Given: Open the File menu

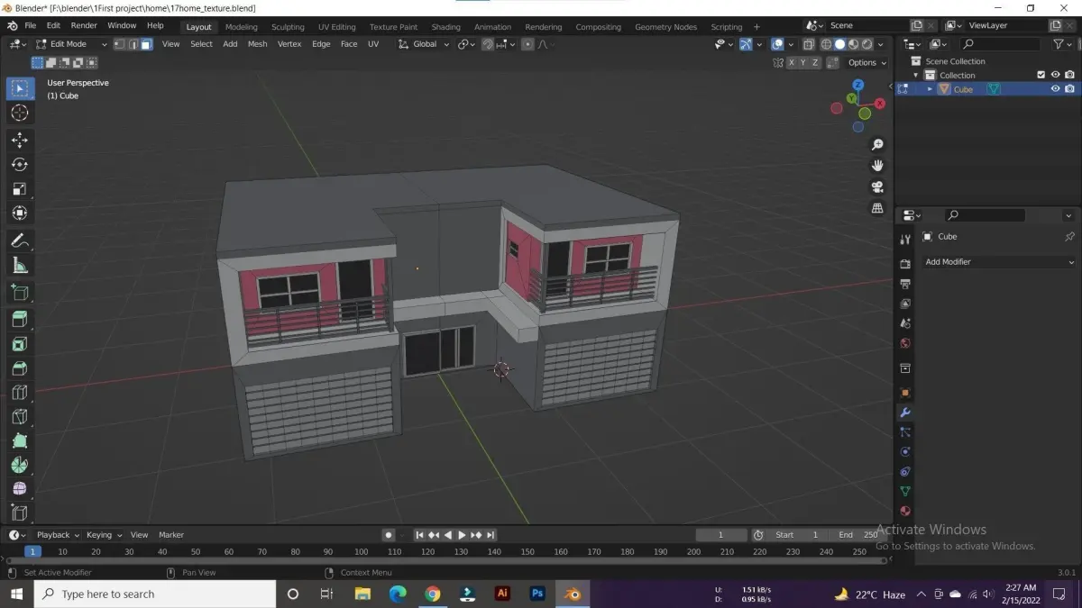Looking at the screenshot, I should (30, 26).
